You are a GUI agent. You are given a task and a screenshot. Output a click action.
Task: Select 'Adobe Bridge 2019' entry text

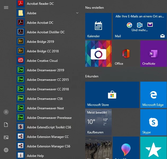point(40,42)
